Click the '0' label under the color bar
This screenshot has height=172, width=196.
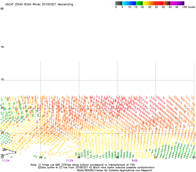pyautogui.click(x=116, y=7)
